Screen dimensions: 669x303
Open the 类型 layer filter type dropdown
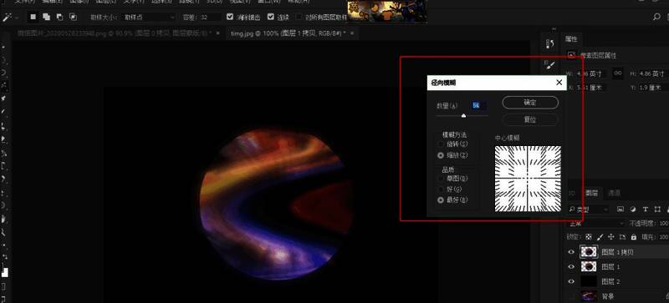589,210
